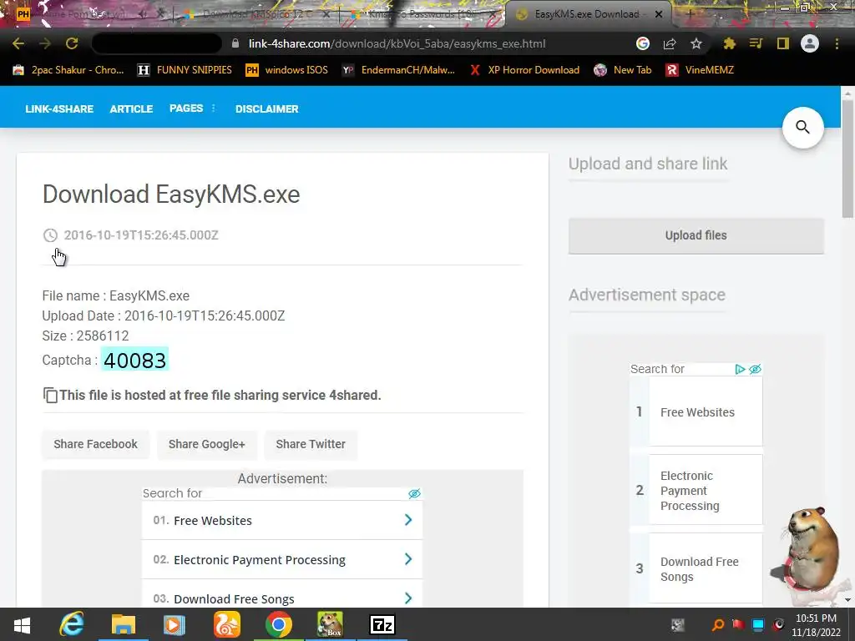This screenshot has width=855, height=641.
Task: Open the FUNNY SNIPPIES bookmark
Action: coord(185,70)
